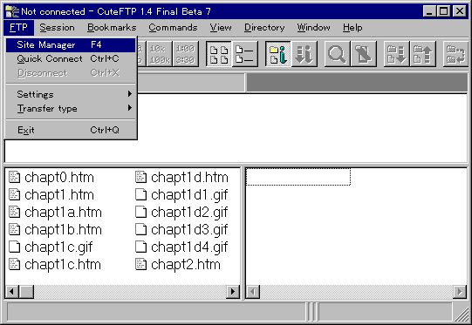The width and height of the screenshot is (472, 325).
Task: Click the crossed-out file icon
Action: click(x=363, y=54)
